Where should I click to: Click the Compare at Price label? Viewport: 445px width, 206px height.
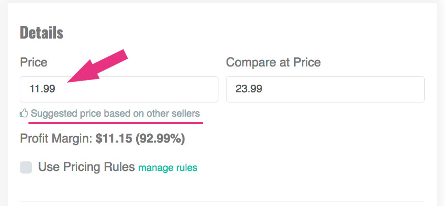(x=273, y=62)
